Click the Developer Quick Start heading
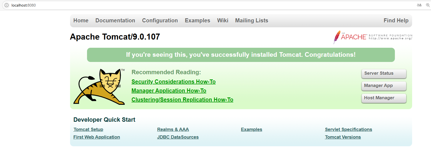431x152 pixels. 104,120
